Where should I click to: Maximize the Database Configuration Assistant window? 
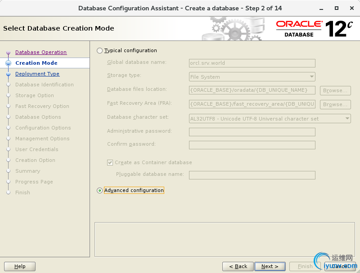[336, 8]
